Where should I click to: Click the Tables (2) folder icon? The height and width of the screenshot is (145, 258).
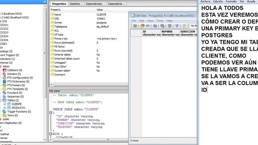(4, 100)
